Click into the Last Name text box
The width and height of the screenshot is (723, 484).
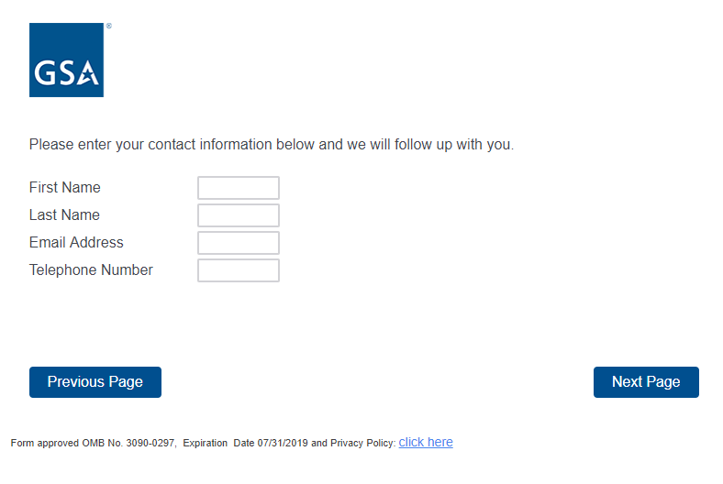[239, 215]
